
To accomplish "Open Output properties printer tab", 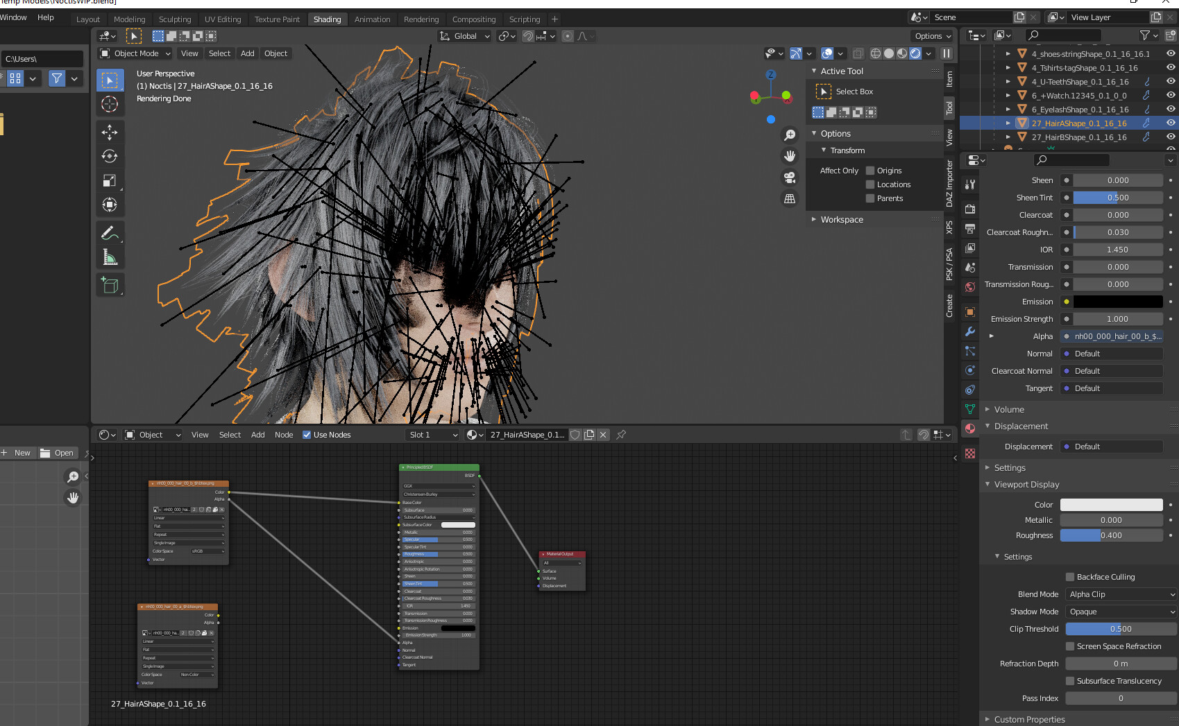I will (970, 228).
